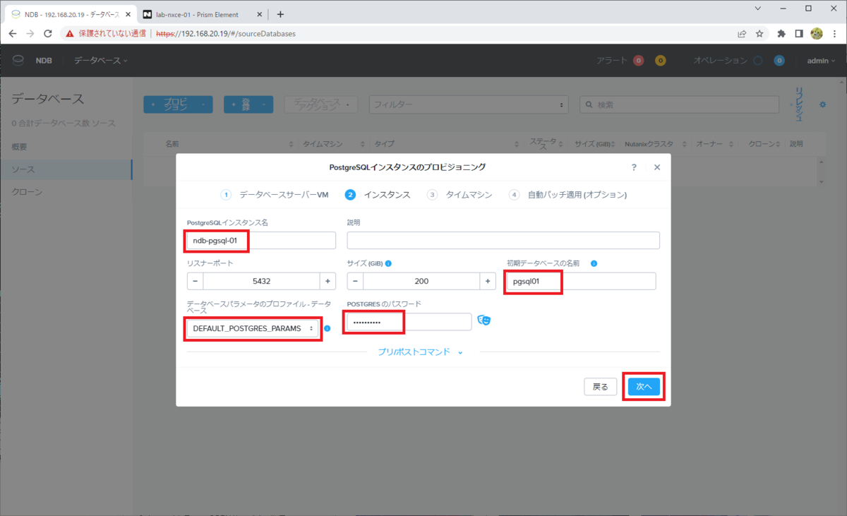The width and height of the screenshot is (847, 516).
Task: Open the Chrome three-dot menu
Action: coord(834,33)
